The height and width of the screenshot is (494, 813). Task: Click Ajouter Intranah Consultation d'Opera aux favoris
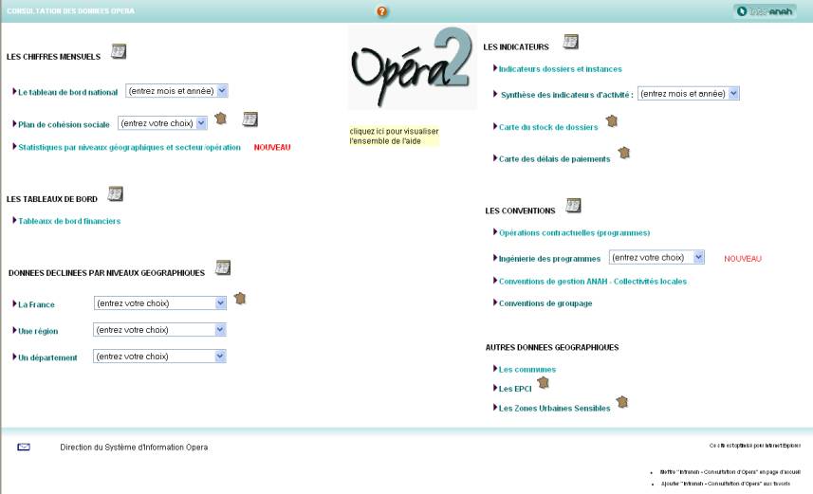click(726, 484)
